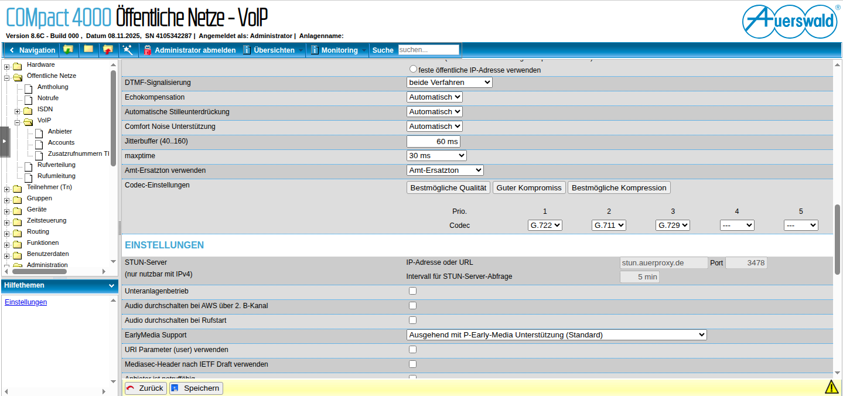Enable the Unteranlagenbetrieb checkbox
Viewport: 843px width, 396px height.
pyautogui.click(x=413, y=291)
